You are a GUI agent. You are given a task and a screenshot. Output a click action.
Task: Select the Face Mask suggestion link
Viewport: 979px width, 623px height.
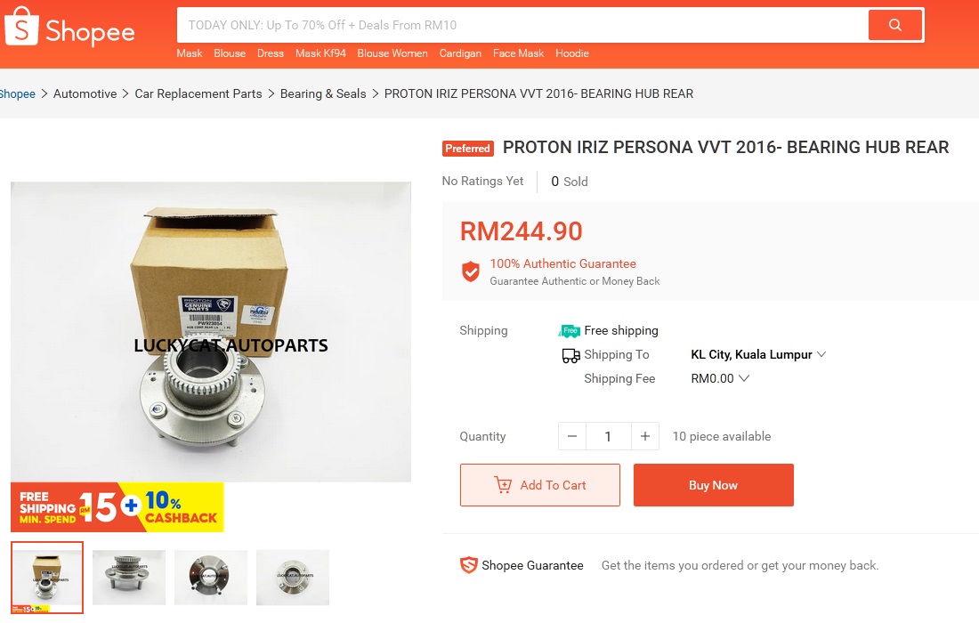point(518,53)
